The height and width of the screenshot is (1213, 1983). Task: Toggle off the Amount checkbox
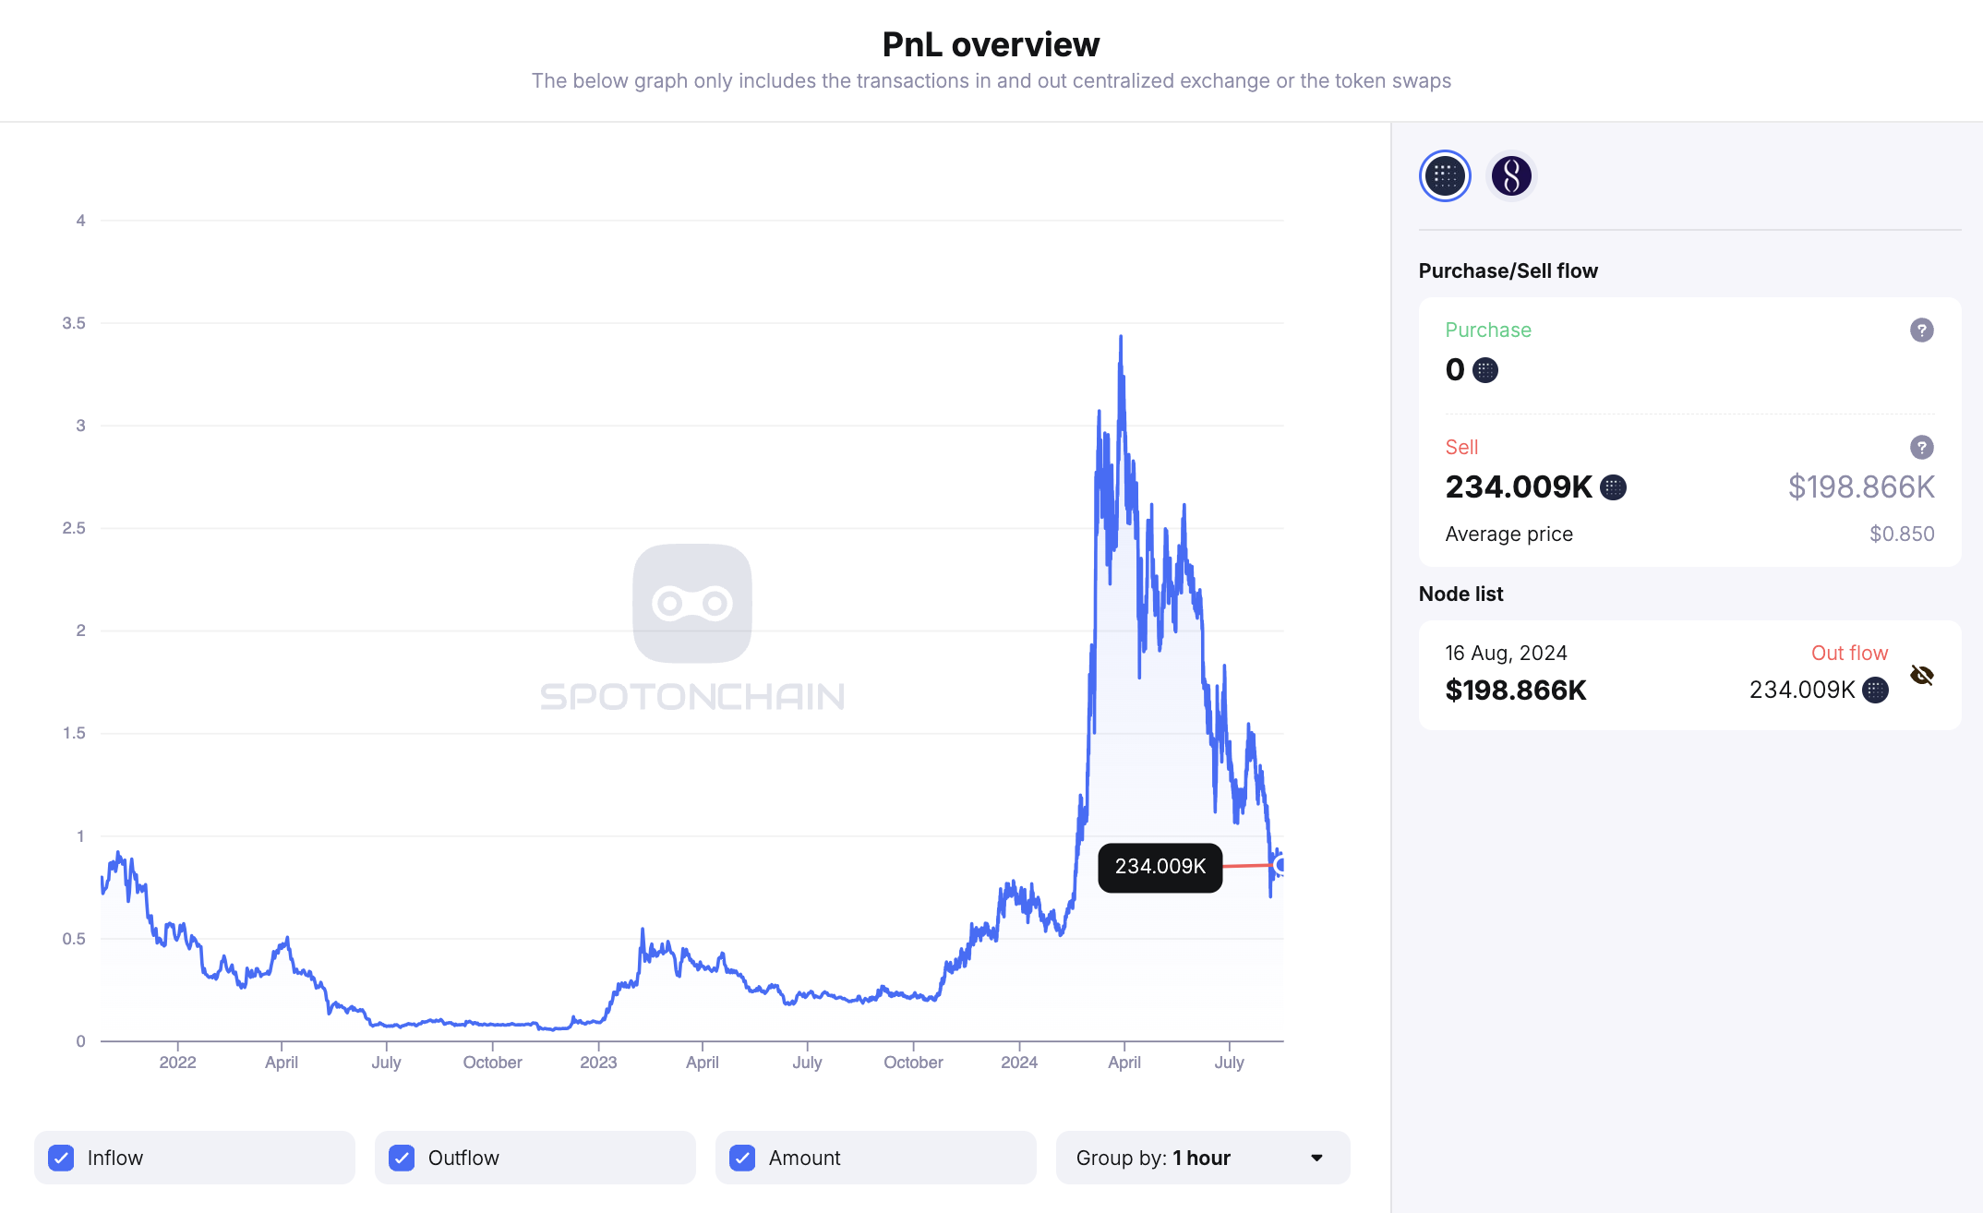(741, 1157)
